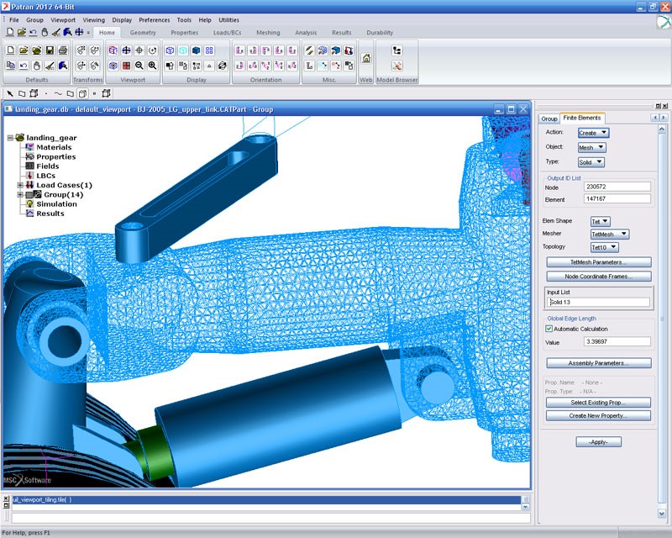Click the Zoom In magnifier in Viewport group
This screenshot has width=672, height=538.
[x=153, y=66]
